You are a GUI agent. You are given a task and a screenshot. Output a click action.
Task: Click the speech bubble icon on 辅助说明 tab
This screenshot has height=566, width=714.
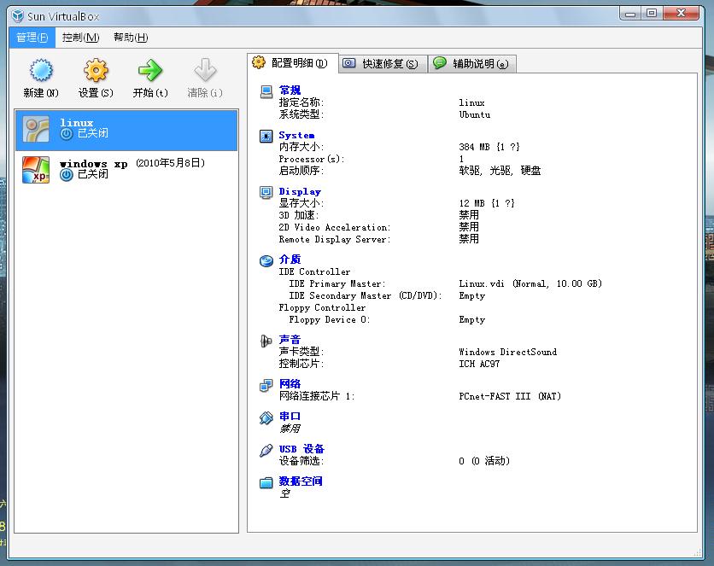[440, 62]
